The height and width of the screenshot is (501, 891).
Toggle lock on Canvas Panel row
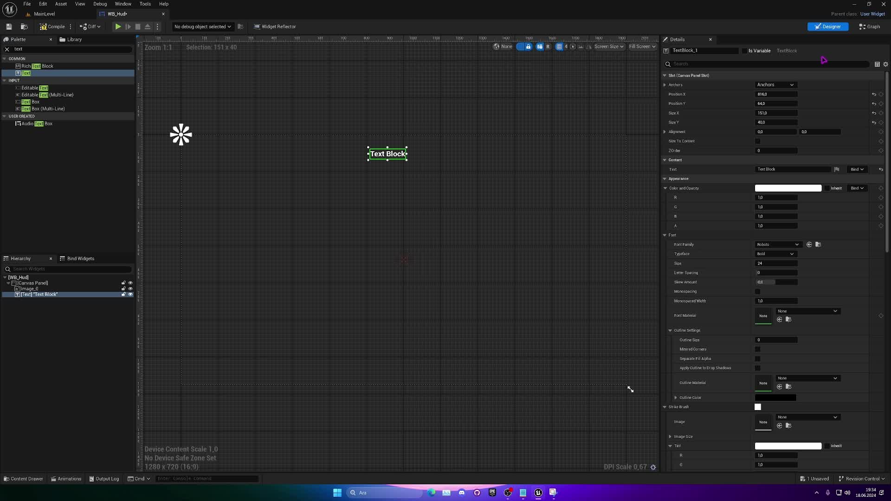click(x=123, y=283)
